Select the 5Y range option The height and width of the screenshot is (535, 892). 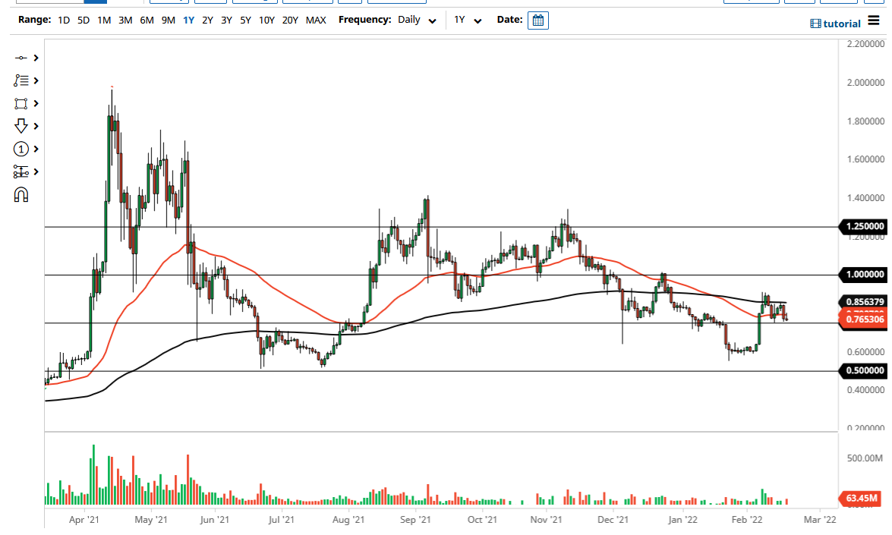coord(244,20)
